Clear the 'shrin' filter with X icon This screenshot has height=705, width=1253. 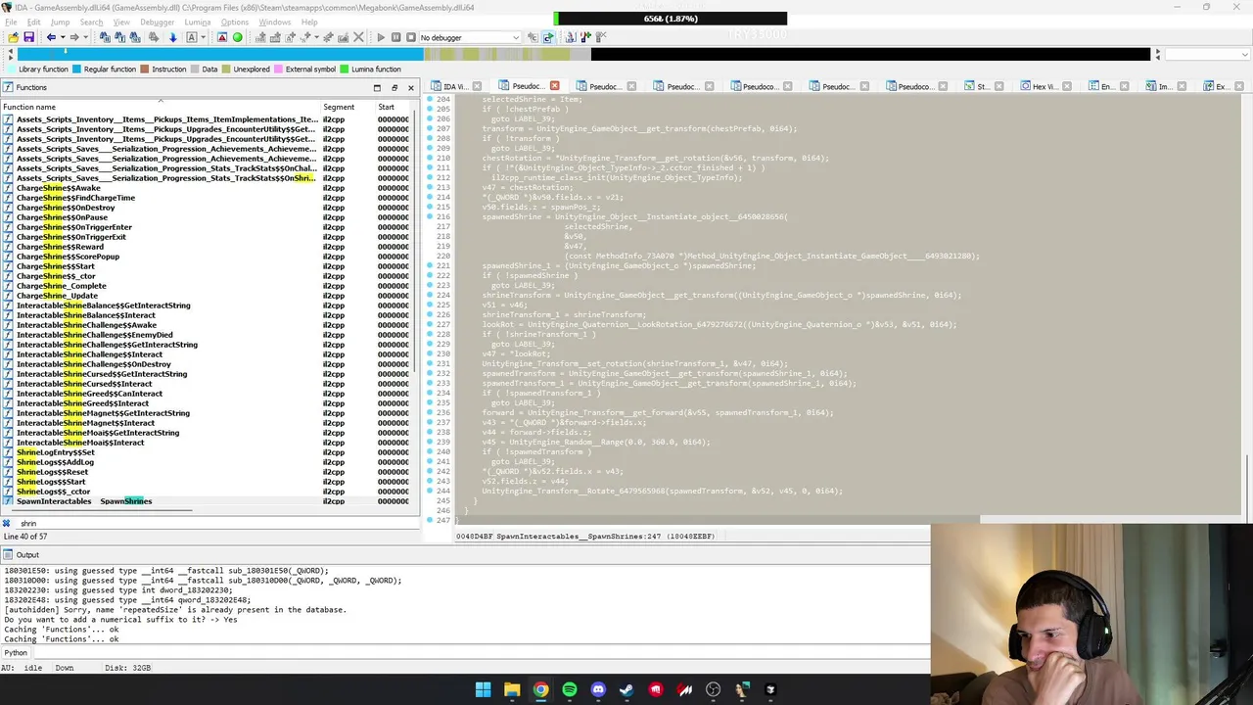point(7,523)
